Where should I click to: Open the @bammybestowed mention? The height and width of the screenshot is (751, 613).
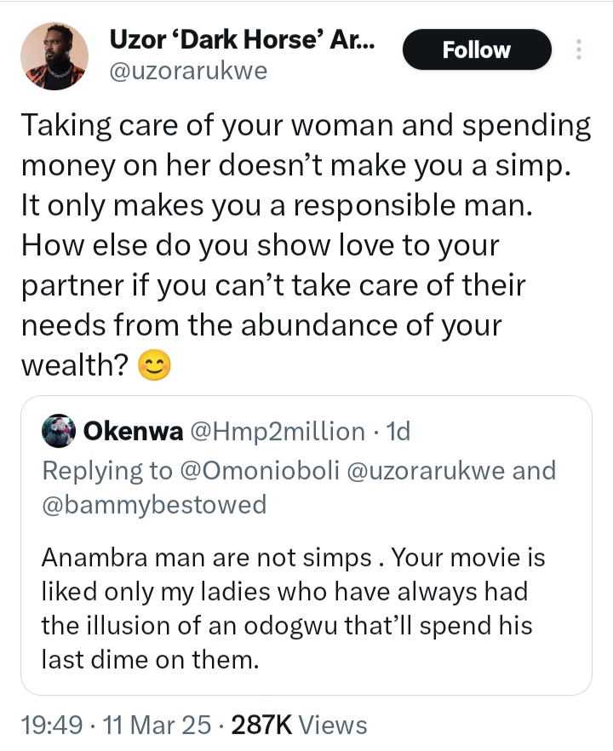click(154, 504)
